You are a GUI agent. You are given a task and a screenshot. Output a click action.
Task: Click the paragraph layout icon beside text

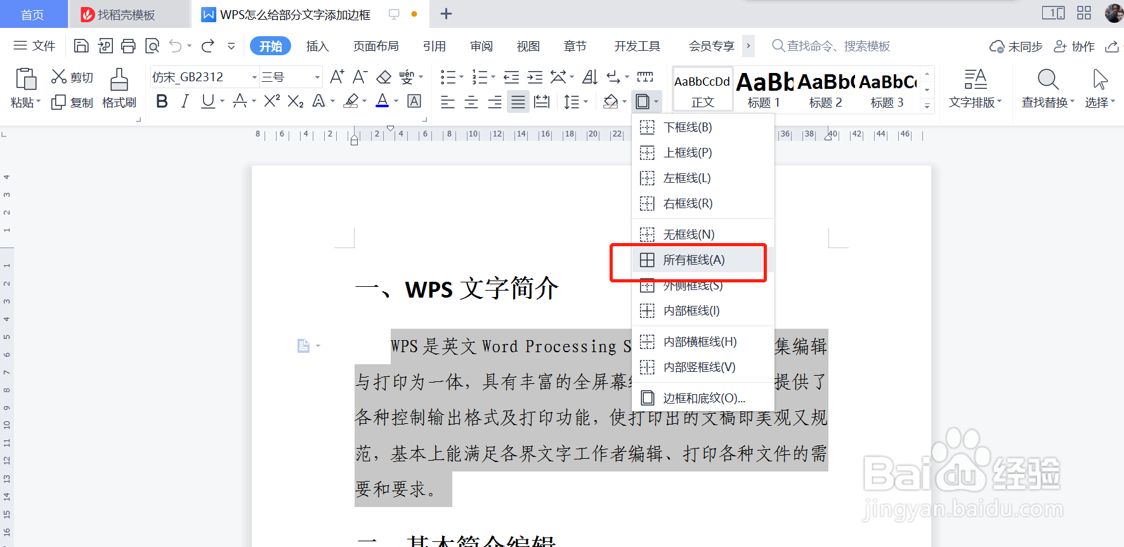(x=304, y=346)
